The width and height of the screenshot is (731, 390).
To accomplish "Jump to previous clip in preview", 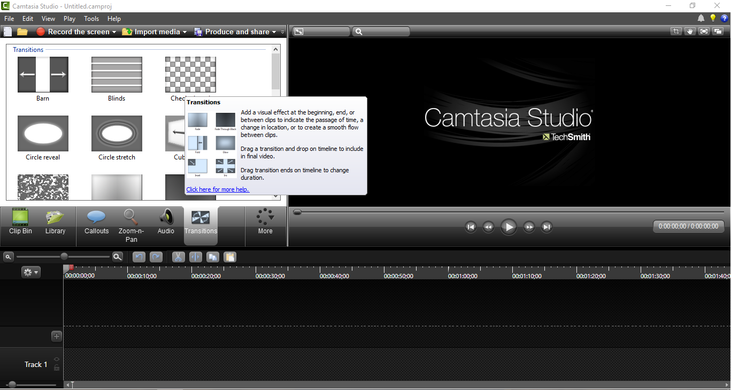I will point(471,227).
